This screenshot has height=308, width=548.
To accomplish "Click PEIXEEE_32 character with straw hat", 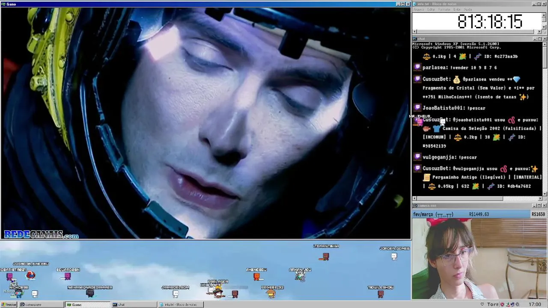I will pos(271,293).
